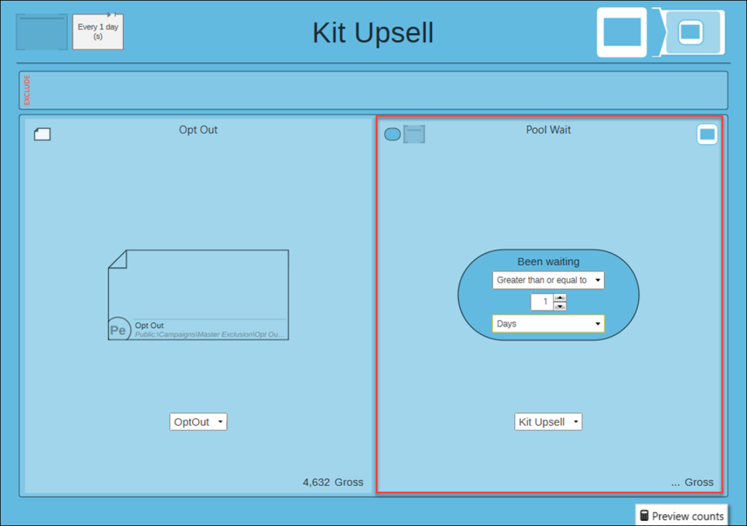Select the small pool view icon in the header
The height and width of the screenshot is (526, 747).
tap(690, 32)
